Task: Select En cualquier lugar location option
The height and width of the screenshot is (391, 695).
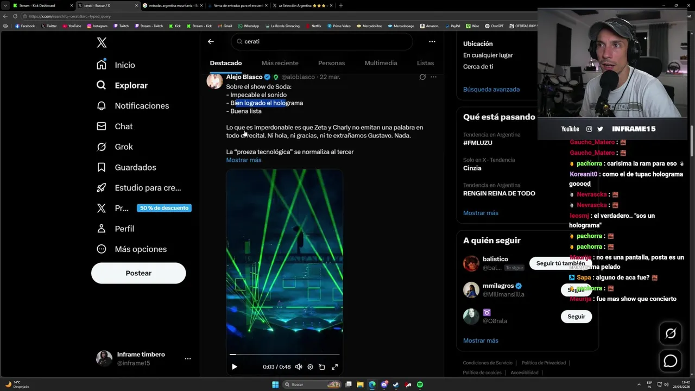Action: [x=488, y=55]
